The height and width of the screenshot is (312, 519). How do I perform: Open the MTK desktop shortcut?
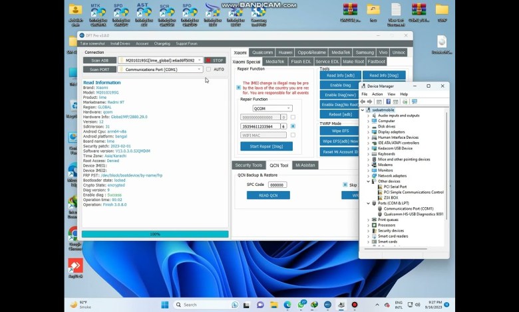[x=98, y=15]
